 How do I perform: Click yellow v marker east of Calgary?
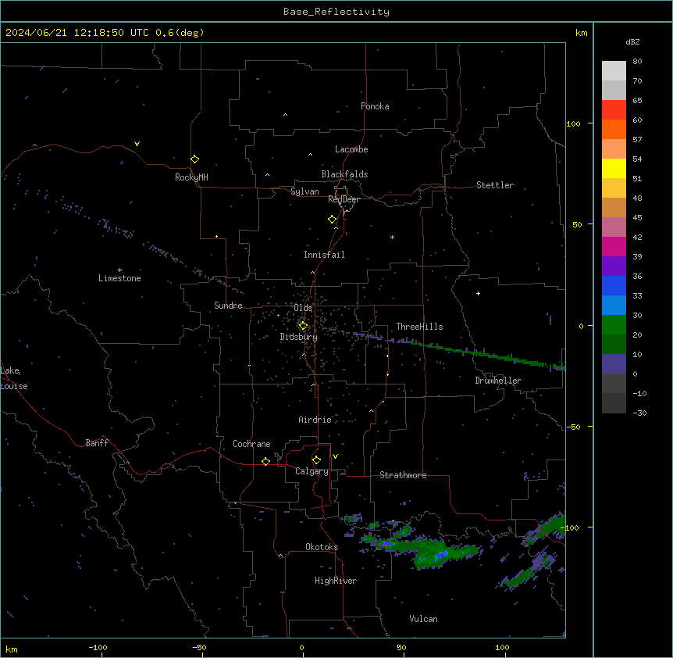coord(335,456)
